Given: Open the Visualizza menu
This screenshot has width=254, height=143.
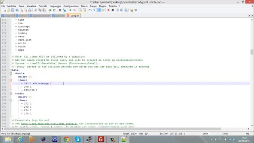Looking at the screenshot, I should [x=31, y=6].
